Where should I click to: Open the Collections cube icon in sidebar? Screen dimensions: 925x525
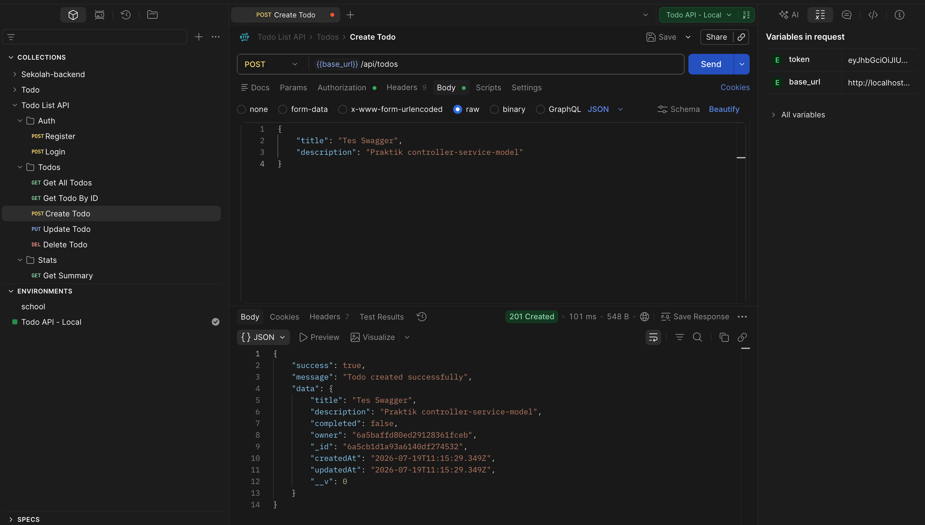click(73, 15)
